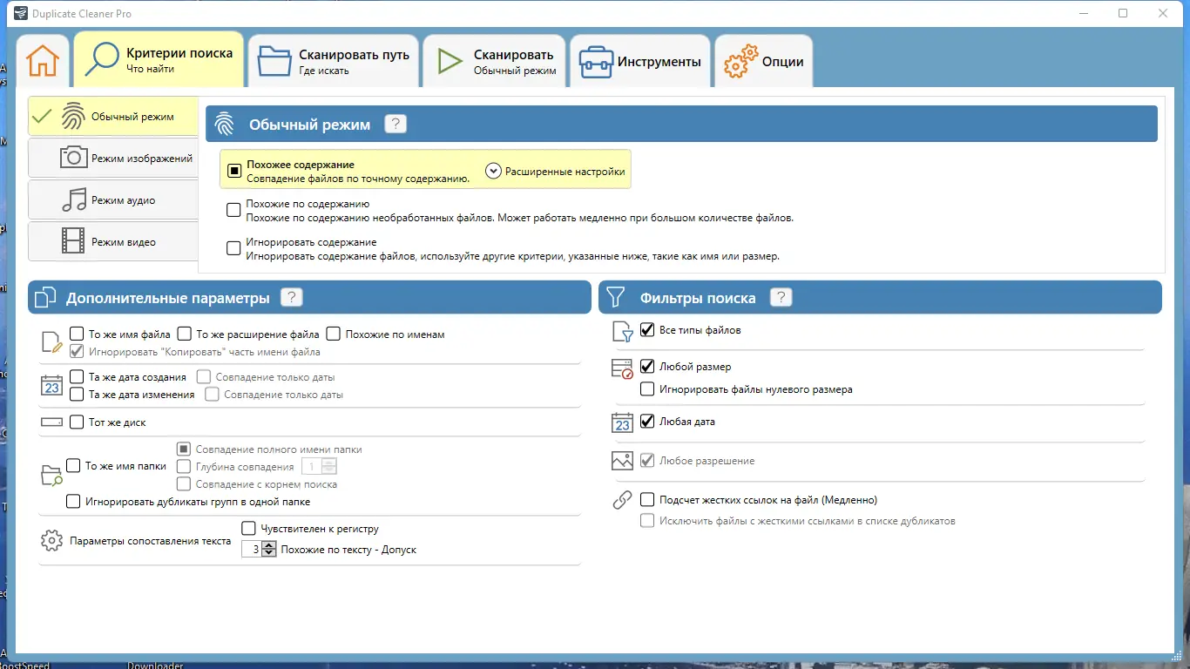The image size is (1190, 669).
Task: Uncheck Любая дата filter
Action: tap(647, 422)
